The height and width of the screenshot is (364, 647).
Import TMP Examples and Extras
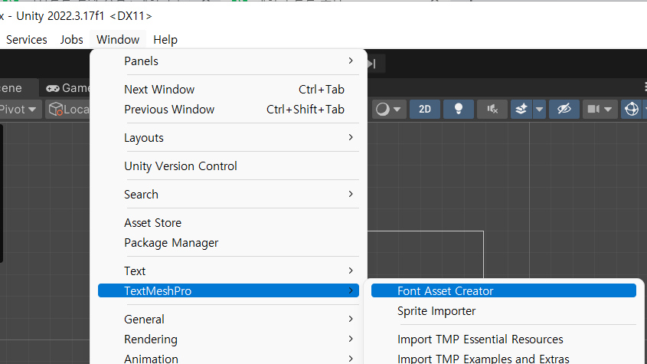pyautogui.click(x=503, y=358)
